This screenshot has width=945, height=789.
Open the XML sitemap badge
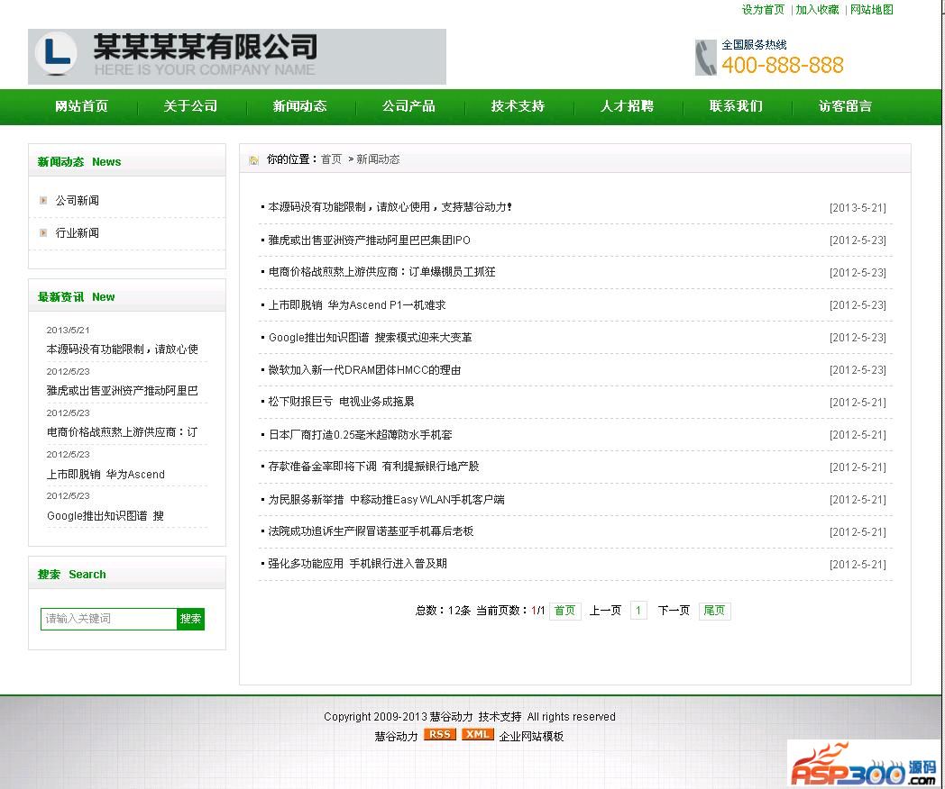click(x=477, y=734)
